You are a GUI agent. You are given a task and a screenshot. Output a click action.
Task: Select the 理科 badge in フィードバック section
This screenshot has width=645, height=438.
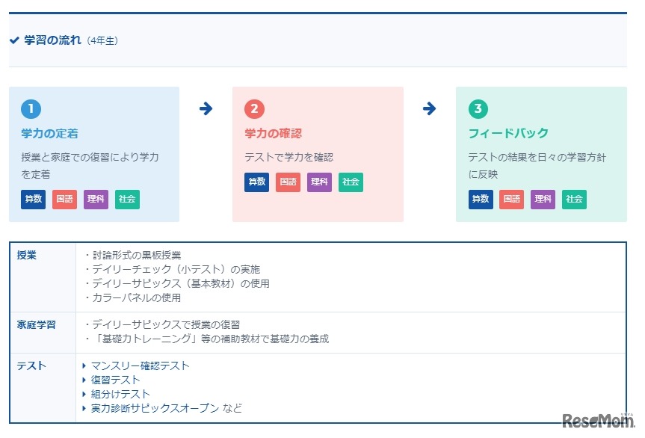543,199
